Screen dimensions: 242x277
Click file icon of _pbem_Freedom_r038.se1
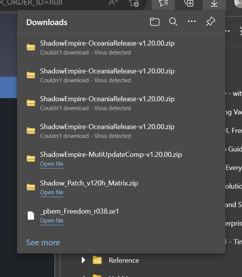(31, 216)
